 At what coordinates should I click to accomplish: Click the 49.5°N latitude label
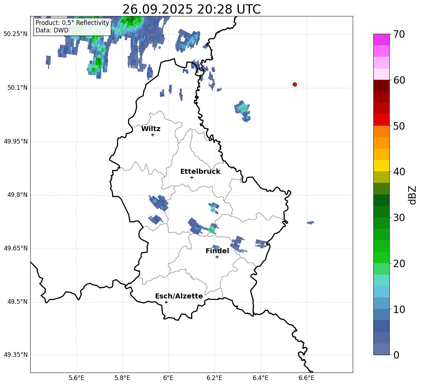[x=18, y=302]
